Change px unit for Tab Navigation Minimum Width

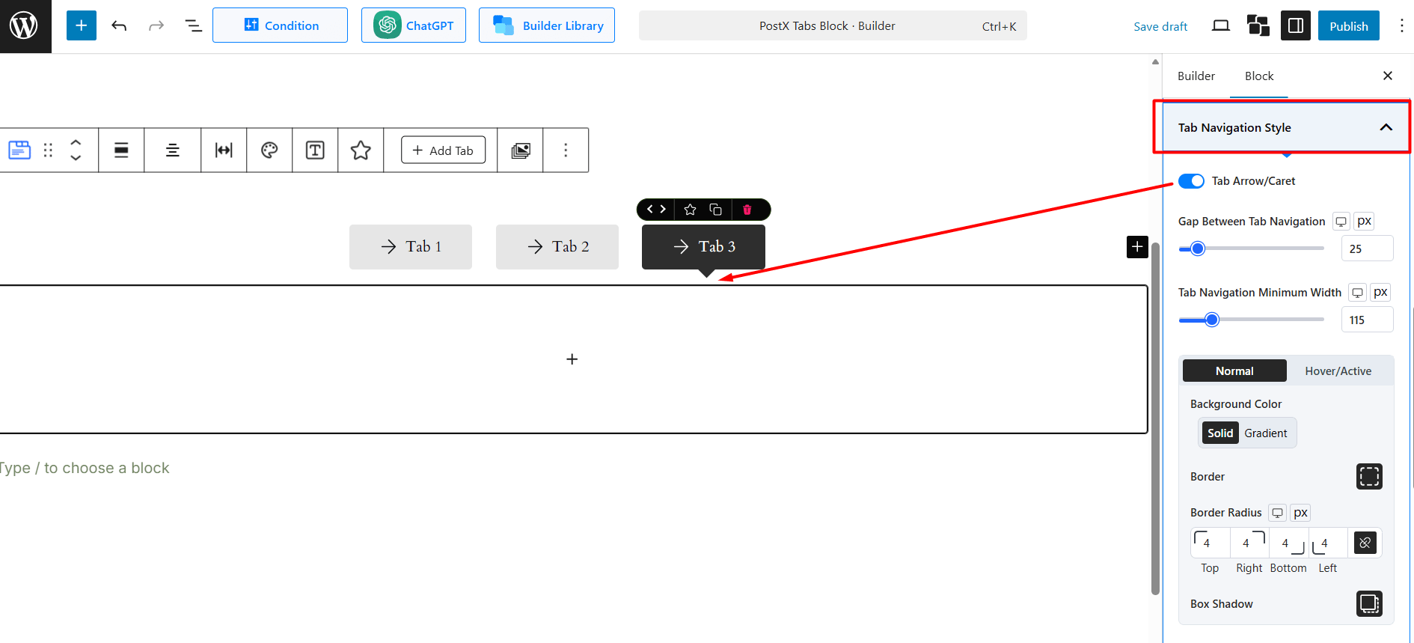pyautogui.click(x=1380, y=293)
